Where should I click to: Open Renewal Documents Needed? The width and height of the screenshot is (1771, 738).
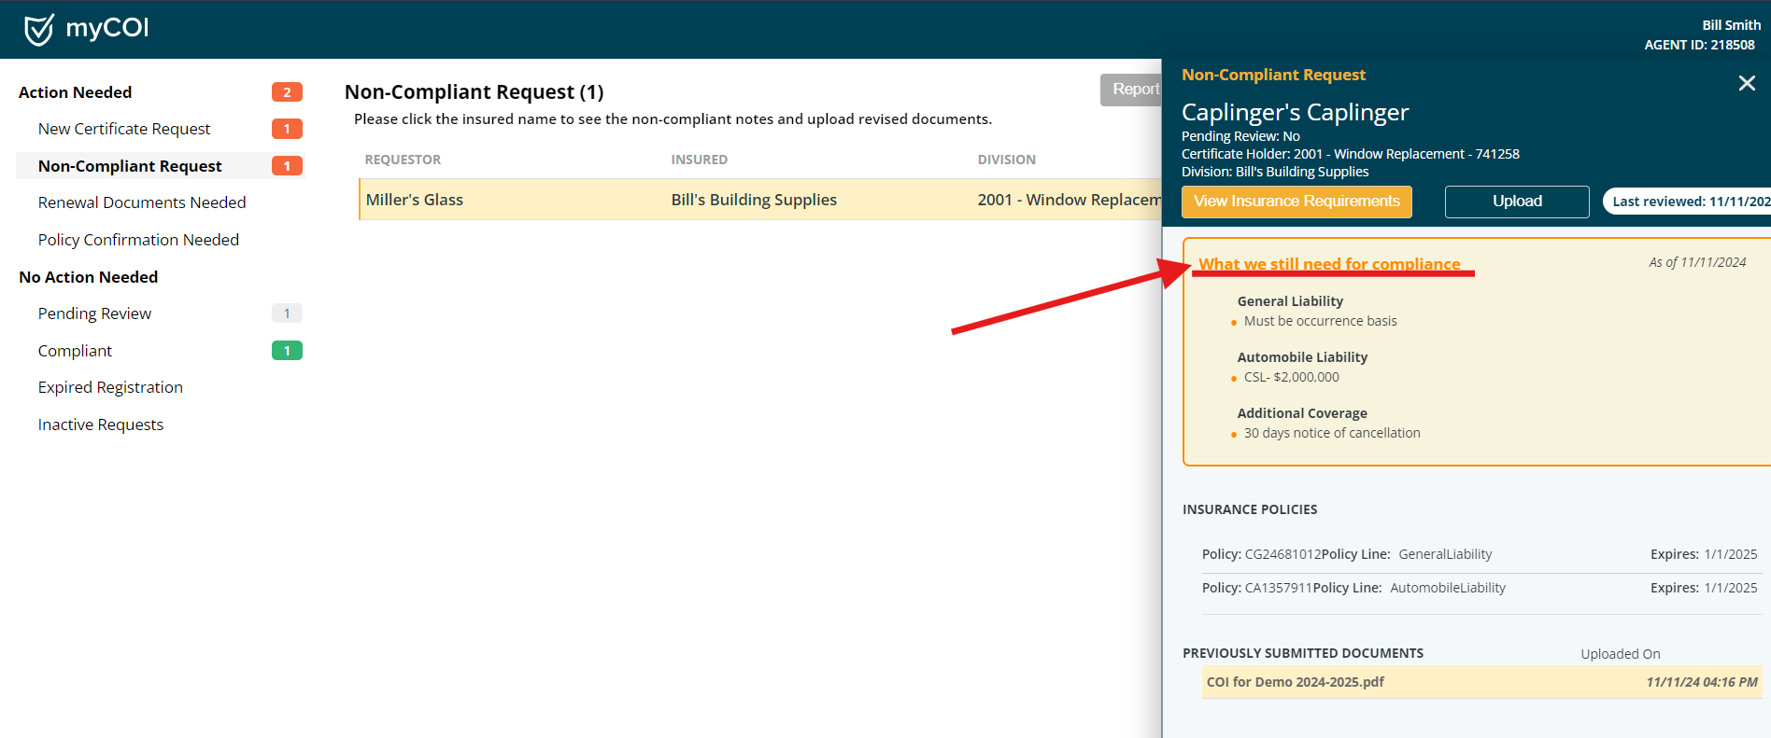pos(142,202)
